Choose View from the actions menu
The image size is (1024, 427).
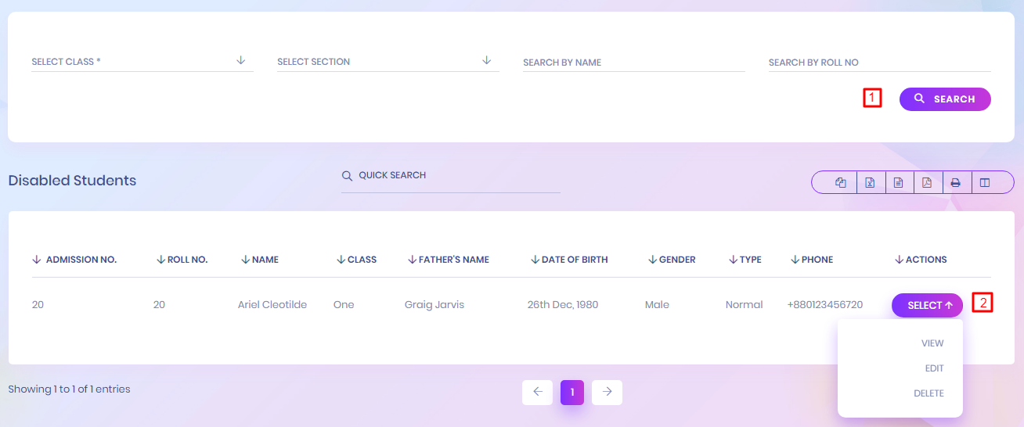[x=932, y=343]
